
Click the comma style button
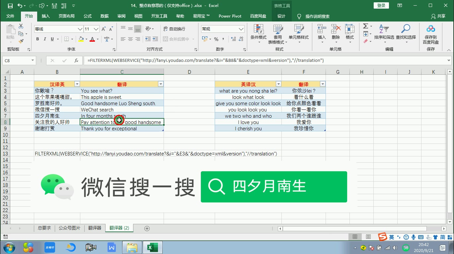click(224, 39)
